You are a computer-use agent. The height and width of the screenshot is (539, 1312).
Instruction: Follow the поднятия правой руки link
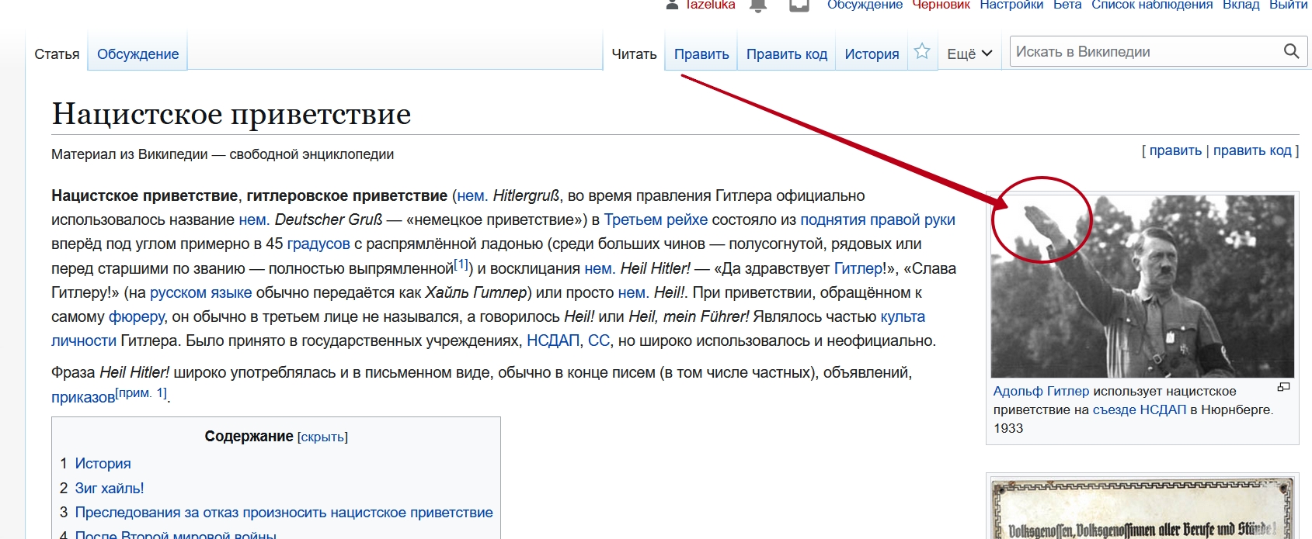tap(878, 219)
